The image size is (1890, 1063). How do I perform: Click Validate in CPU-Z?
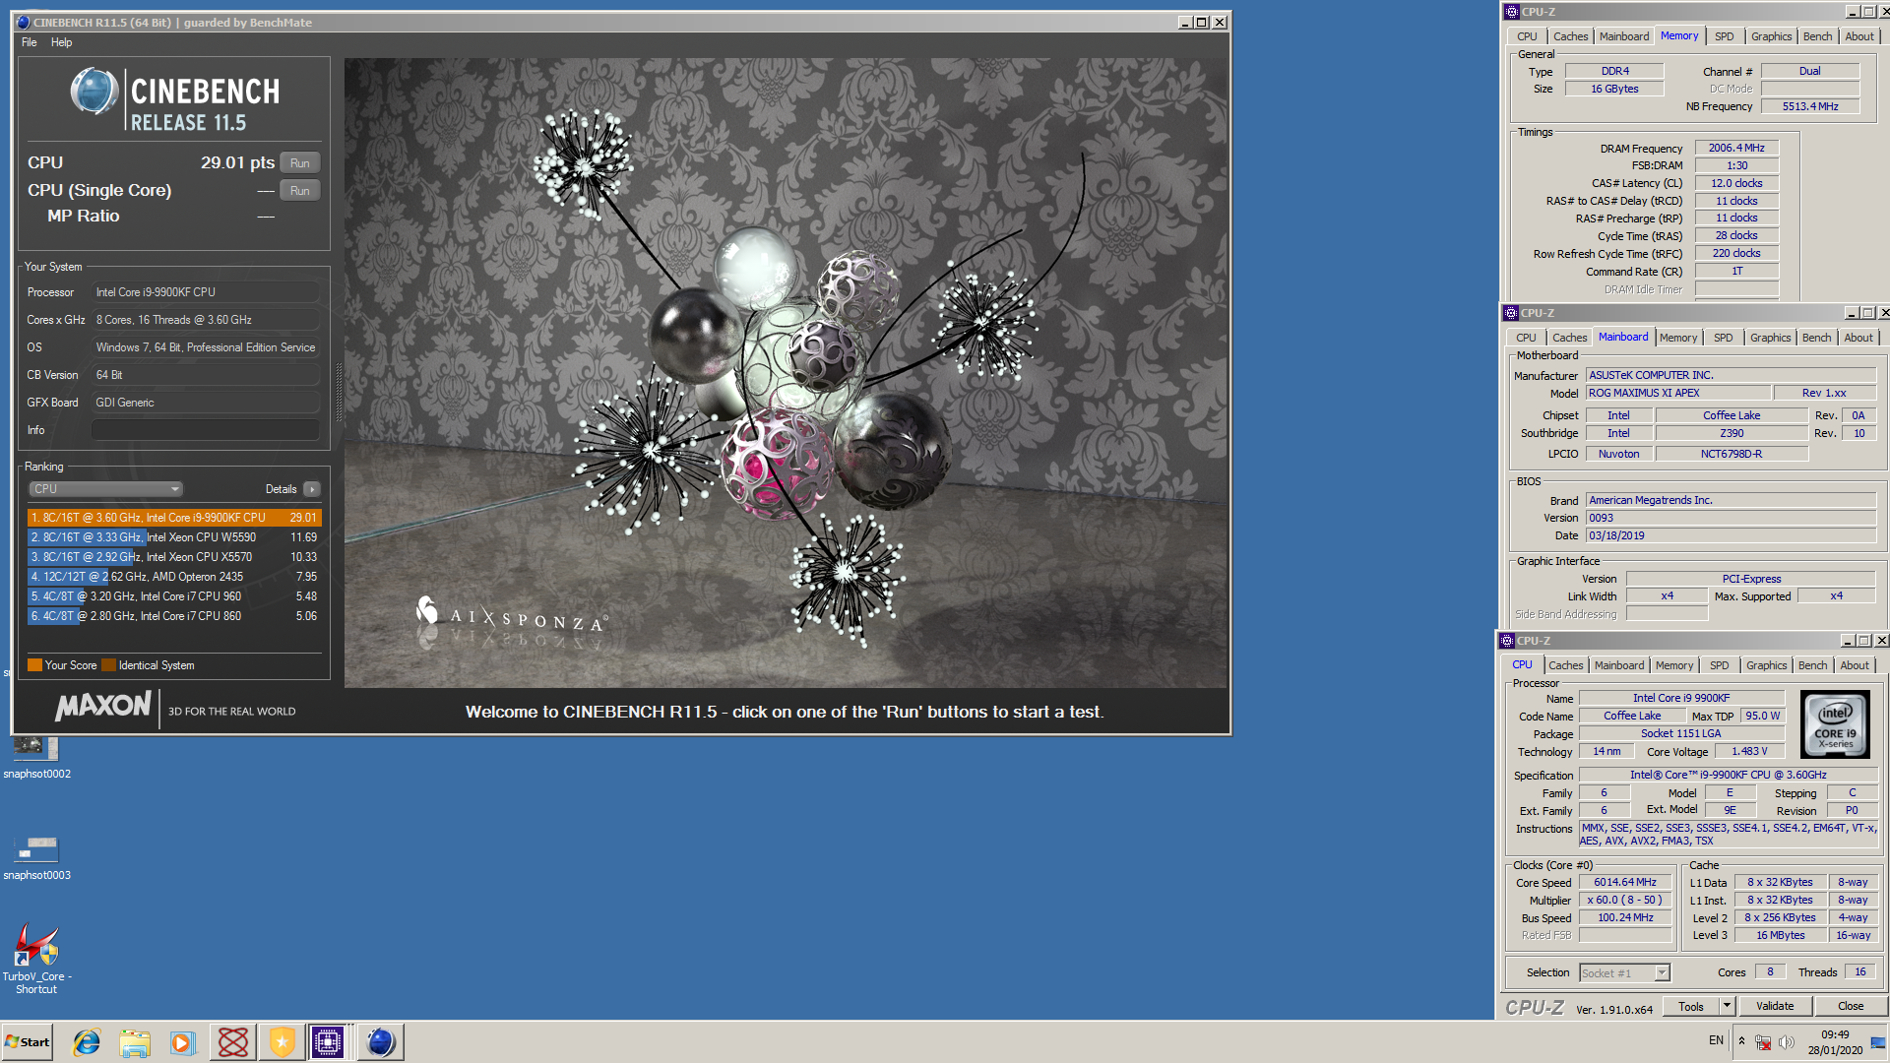(x=1775, y=1006)
